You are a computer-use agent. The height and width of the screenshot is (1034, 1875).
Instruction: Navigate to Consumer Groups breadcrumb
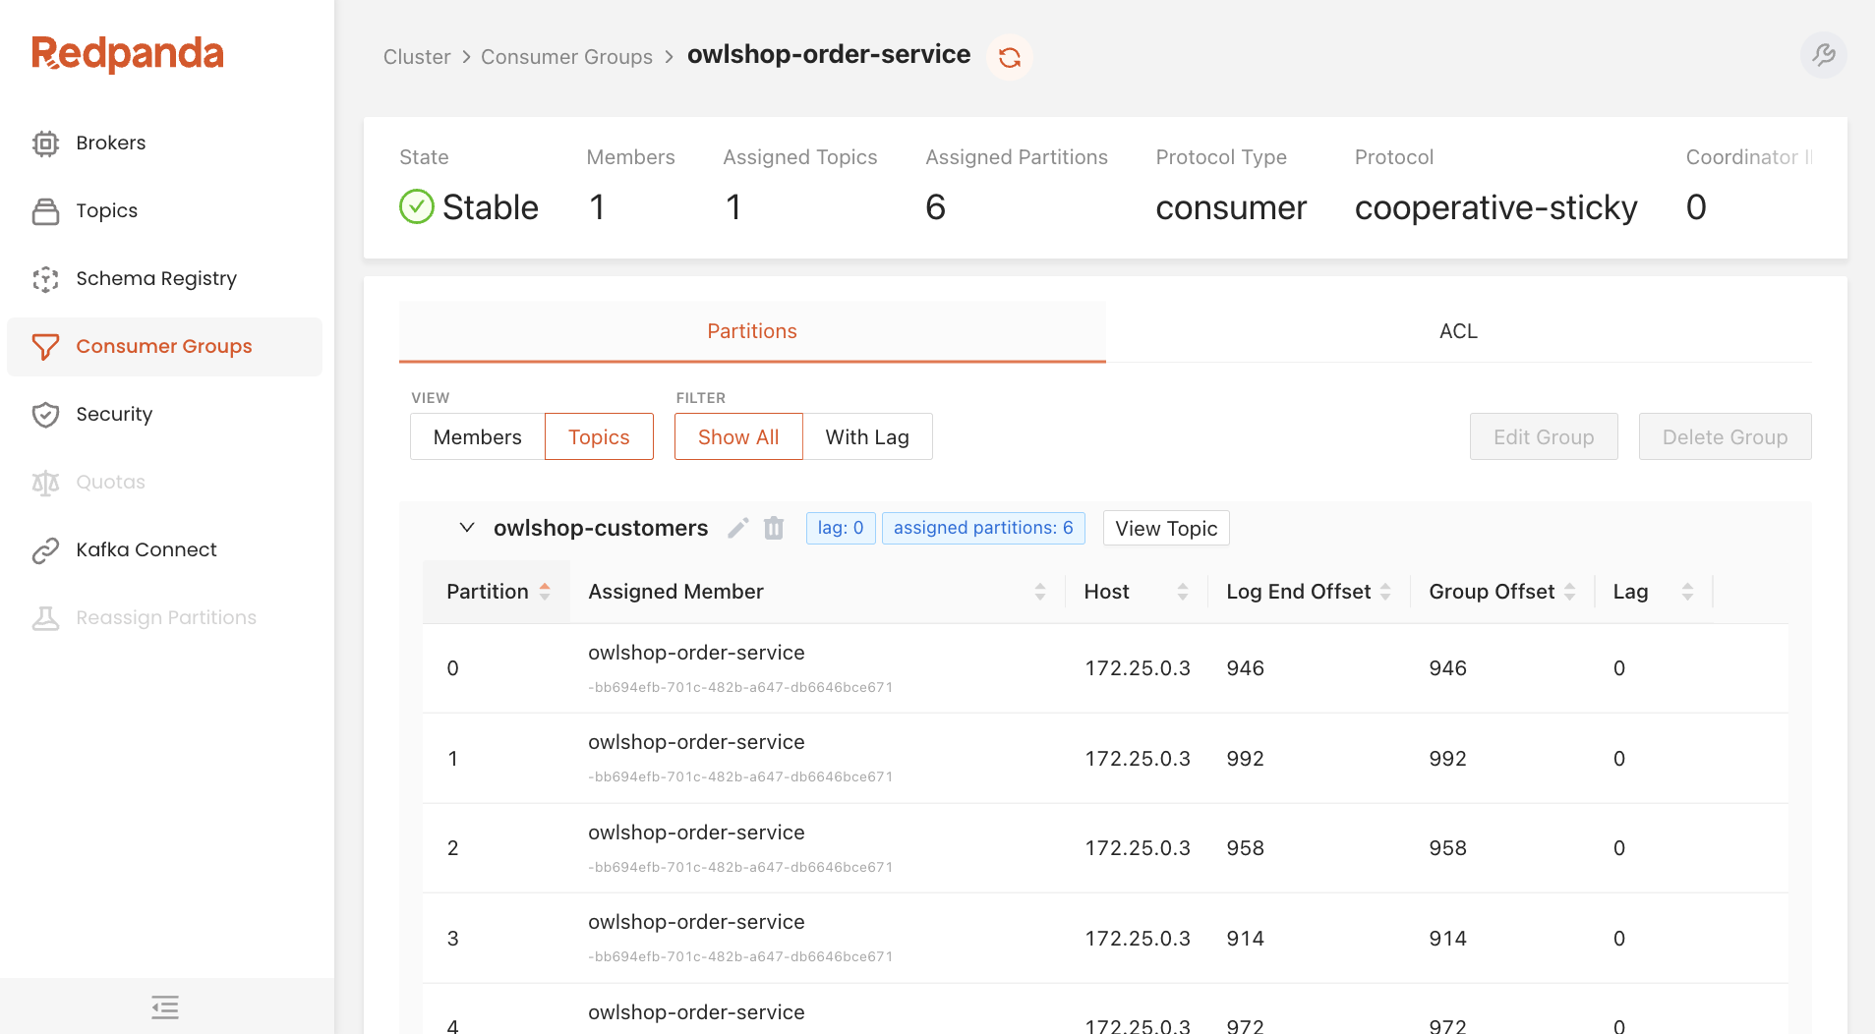[566, 57]
